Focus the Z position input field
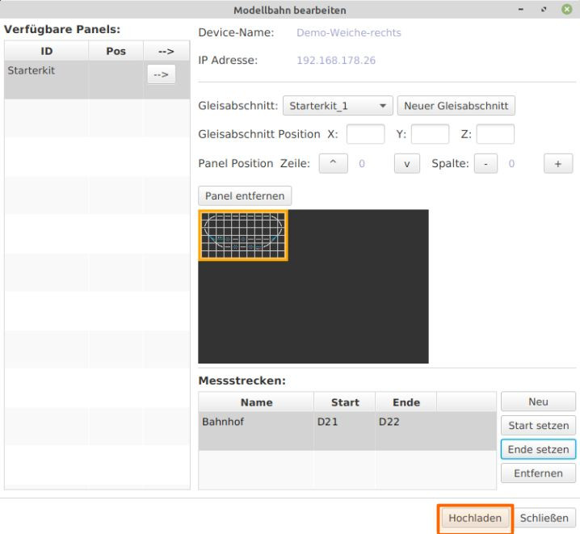The width and height of the screenshot is (580, 534). [494, 134]
